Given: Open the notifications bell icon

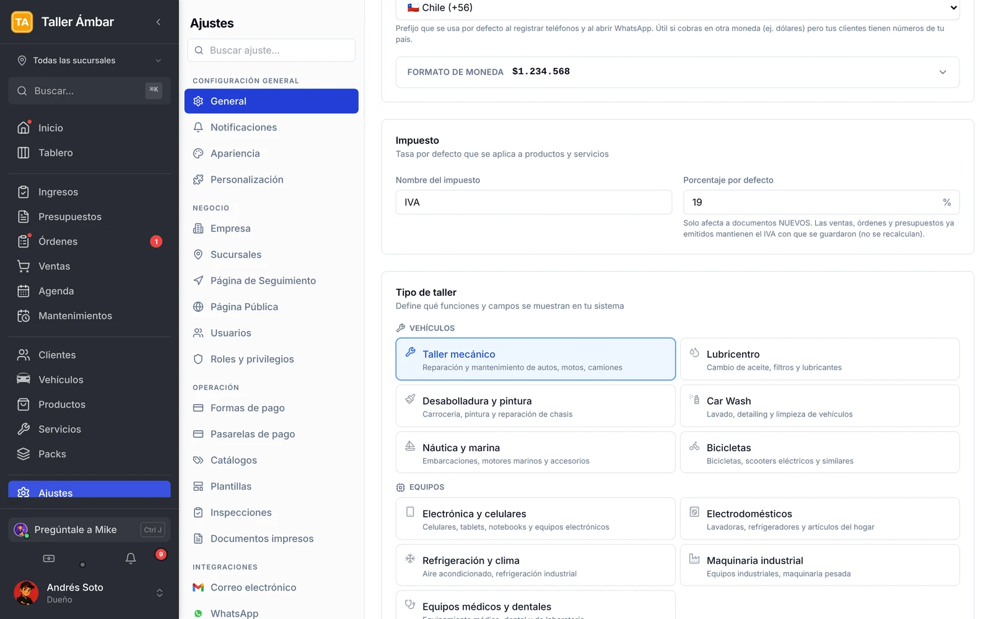Looking at the screenshot, I should click(x=131, y=558).
